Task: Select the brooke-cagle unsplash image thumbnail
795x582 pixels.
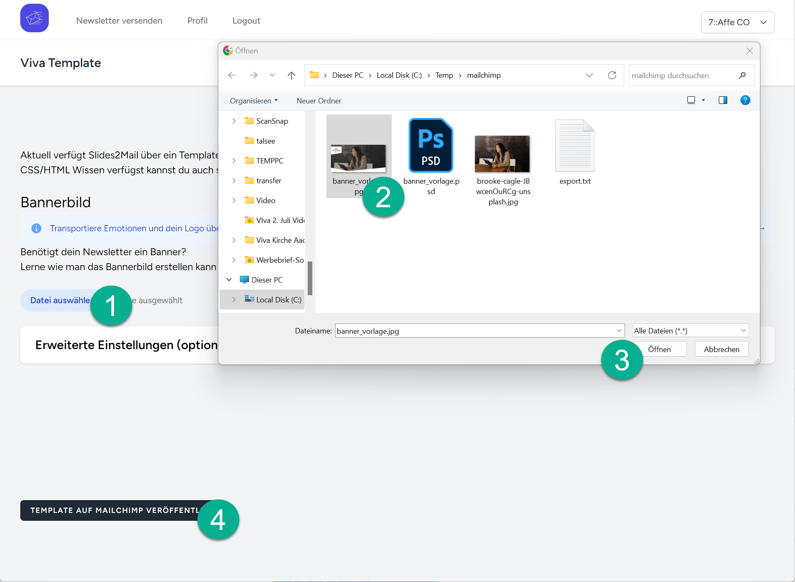Action: click(502, 154)
